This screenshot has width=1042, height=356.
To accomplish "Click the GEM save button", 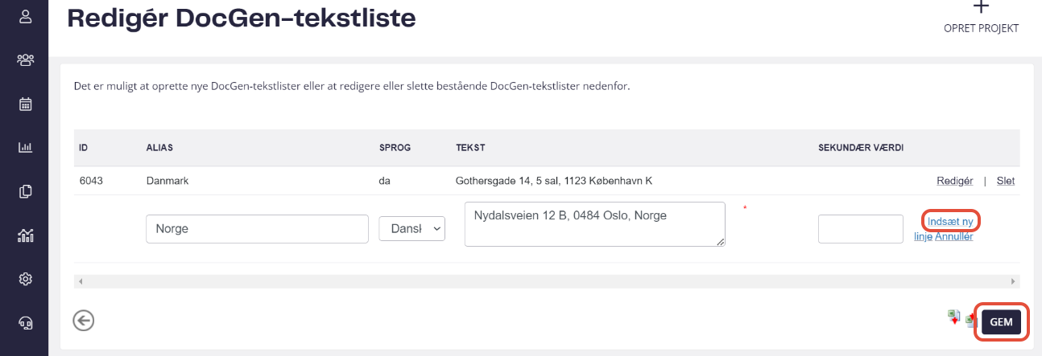I will (1001, 322).
